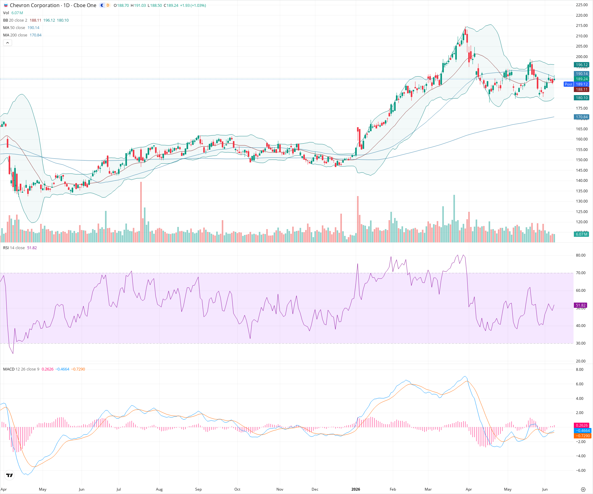
Task: Select the MA 200 close legend
Action: pyautogui.click(x=15, y=35)
